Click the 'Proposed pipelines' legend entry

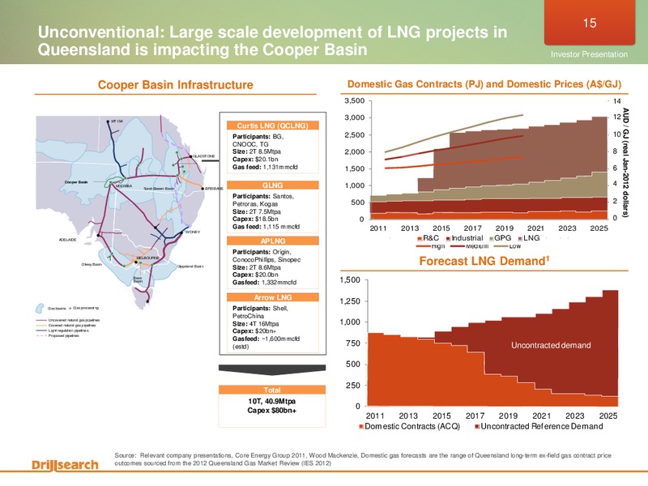(63, 336)
